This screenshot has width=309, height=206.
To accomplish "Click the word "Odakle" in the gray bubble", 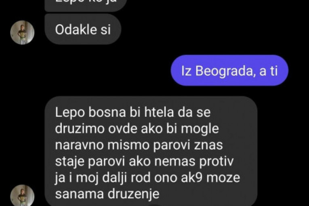I will (76, 30).
